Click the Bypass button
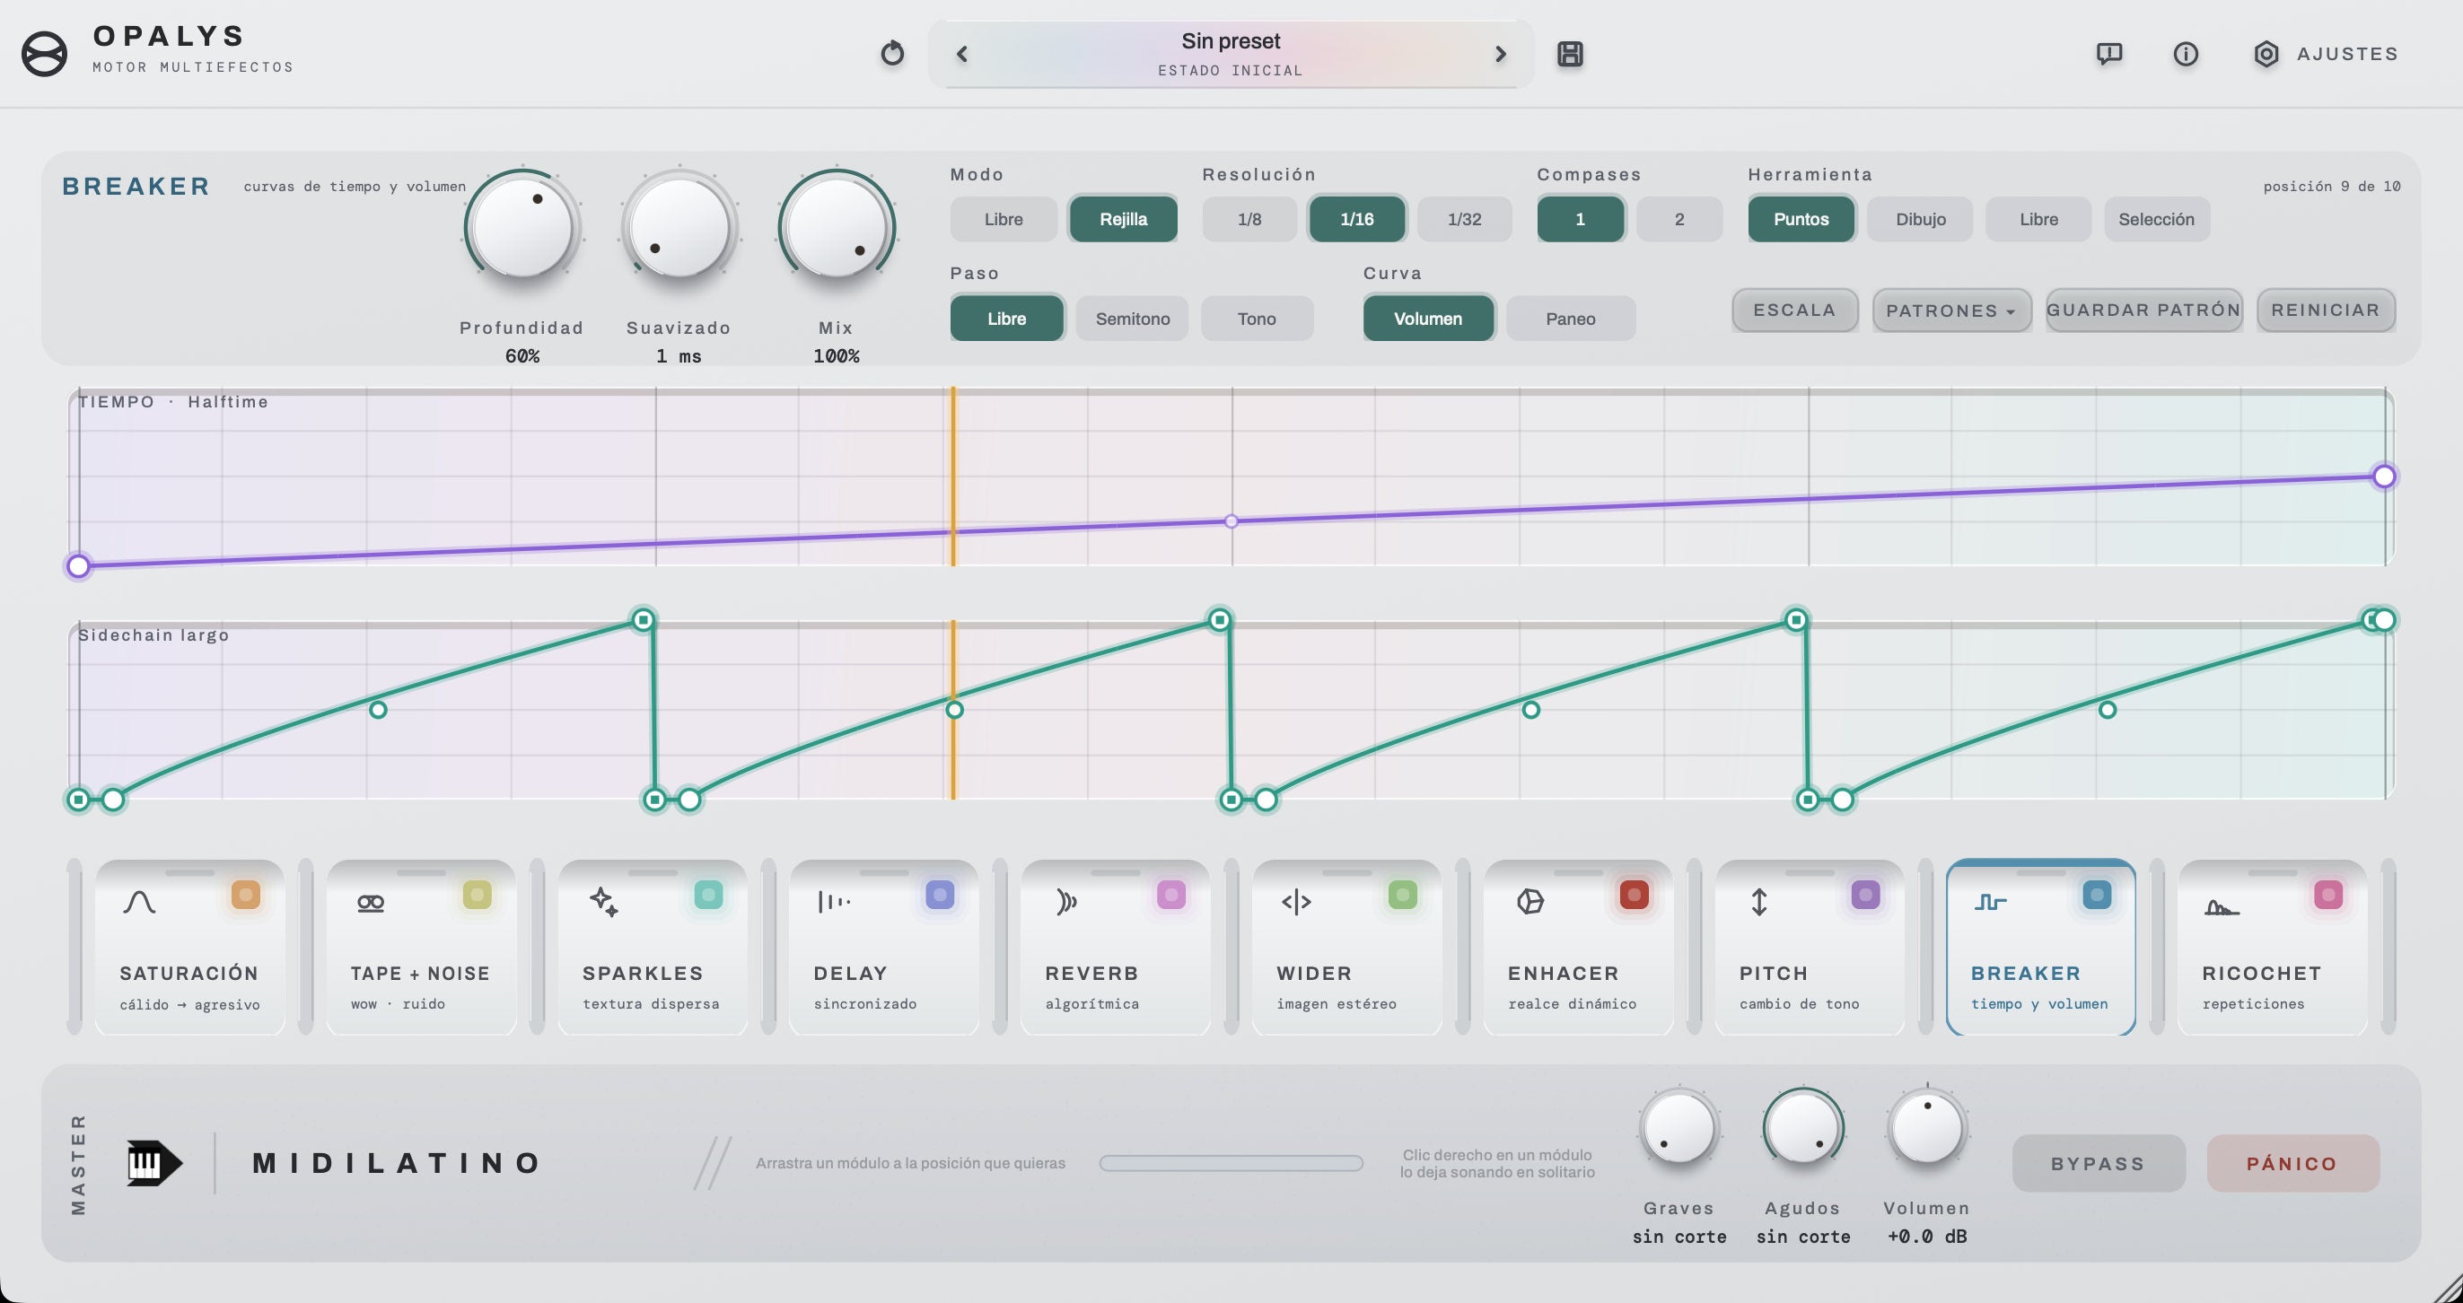 tap(2098, 1163)
